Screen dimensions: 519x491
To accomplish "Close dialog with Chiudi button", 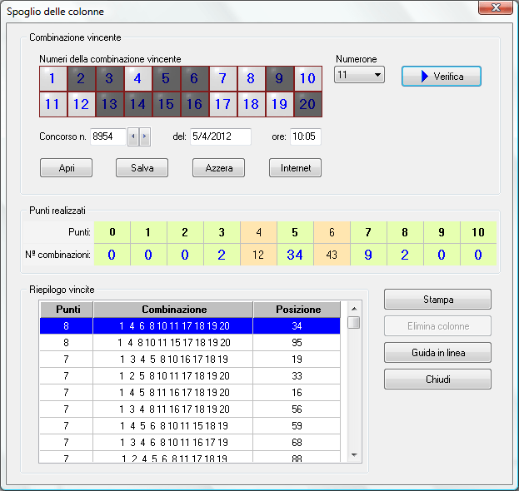I will click(437, 379).
